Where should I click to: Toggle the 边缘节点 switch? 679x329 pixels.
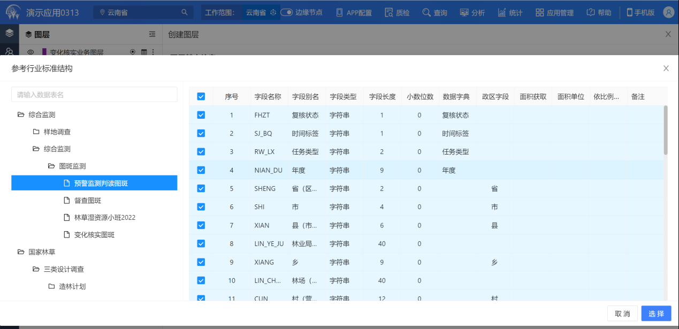coord(286,12)
